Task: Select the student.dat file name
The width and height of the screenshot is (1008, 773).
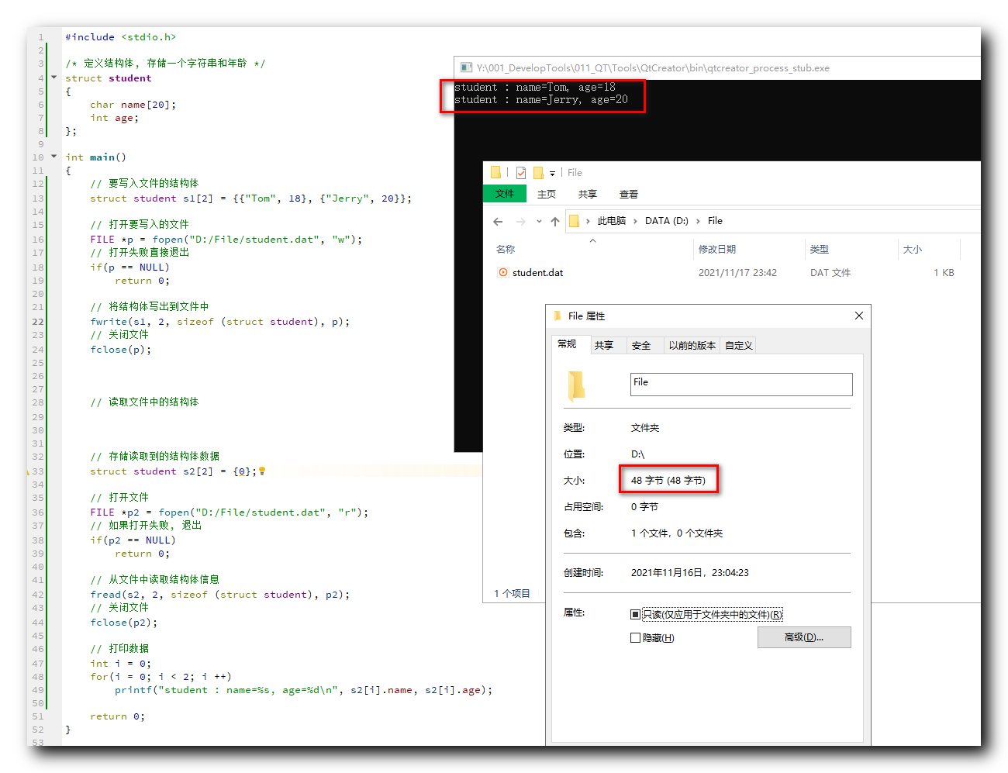Action: pyautogui.click(x=538, y=273)
